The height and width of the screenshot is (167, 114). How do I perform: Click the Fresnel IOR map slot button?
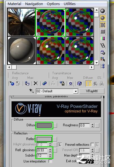point(97,150)
